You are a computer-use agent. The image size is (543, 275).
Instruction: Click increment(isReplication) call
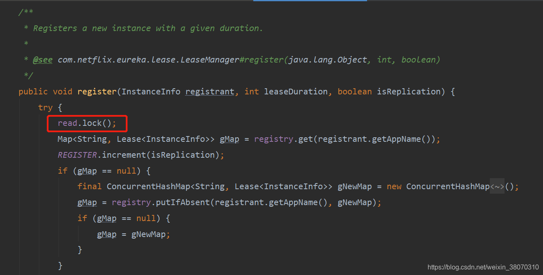pyautogui.click(x=161, y=155)
